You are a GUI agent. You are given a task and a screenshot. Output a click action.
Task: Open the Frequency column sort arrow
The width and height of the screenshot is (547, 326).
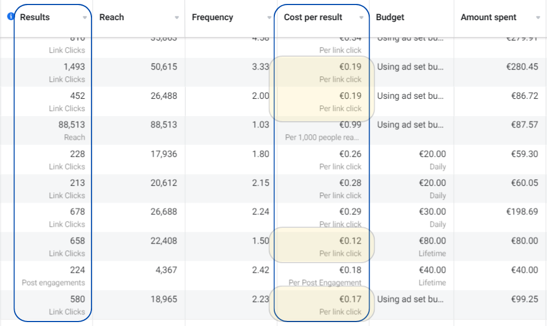coord(269,18)
